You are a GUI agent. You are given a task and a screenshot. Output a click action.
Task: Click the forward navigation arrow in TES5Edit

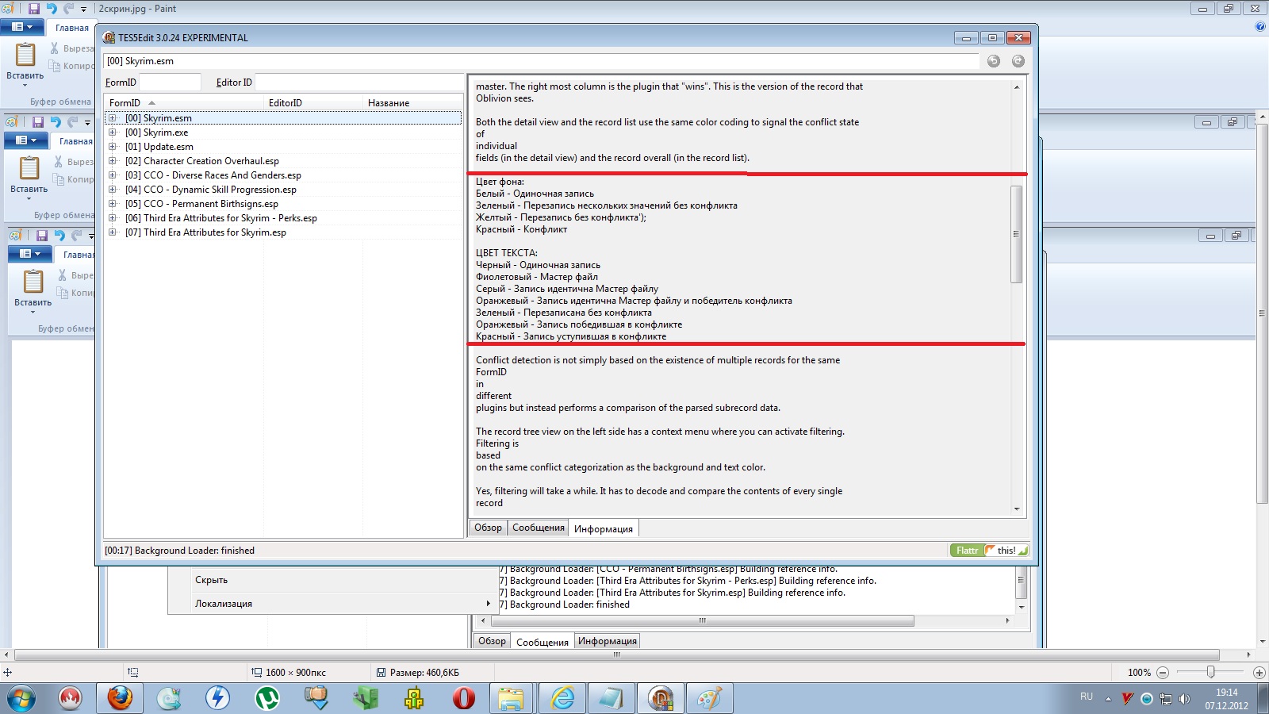point(1018,61)
